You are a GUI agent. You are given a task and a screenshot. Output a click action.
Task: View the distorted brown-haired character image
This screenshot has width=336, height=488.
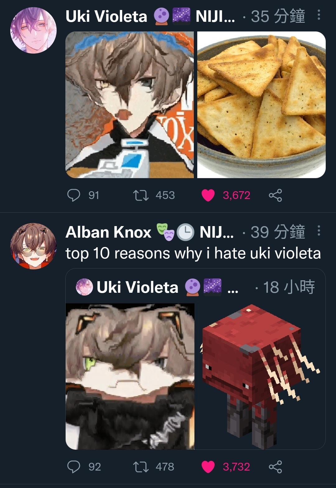(x=129, y=105)
